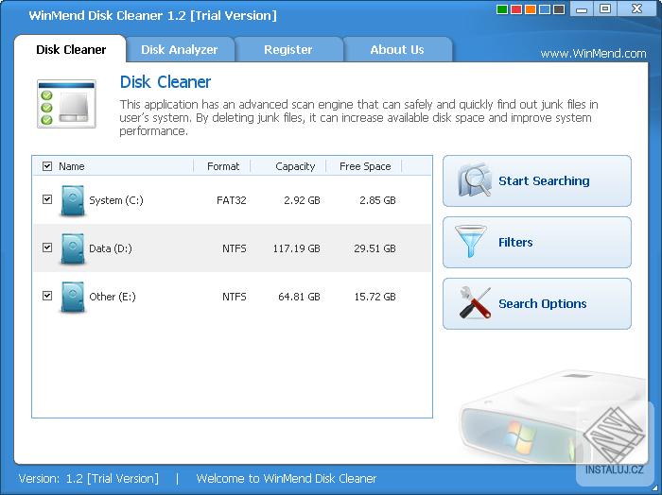Click the version text in status bar
This screenshot has width=662, height=495.
pyautogui.click(x=89, y=479)
